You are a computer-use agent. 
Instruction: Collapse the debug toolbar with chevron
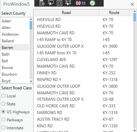pyautogui.click(x=100, y=3)
